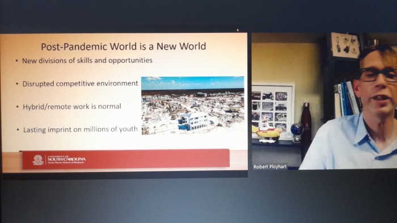Viewport: 397px width, 223px height.
Task: Click the bullet dot before Hybrid/remote work
Action: pos(18,107)
